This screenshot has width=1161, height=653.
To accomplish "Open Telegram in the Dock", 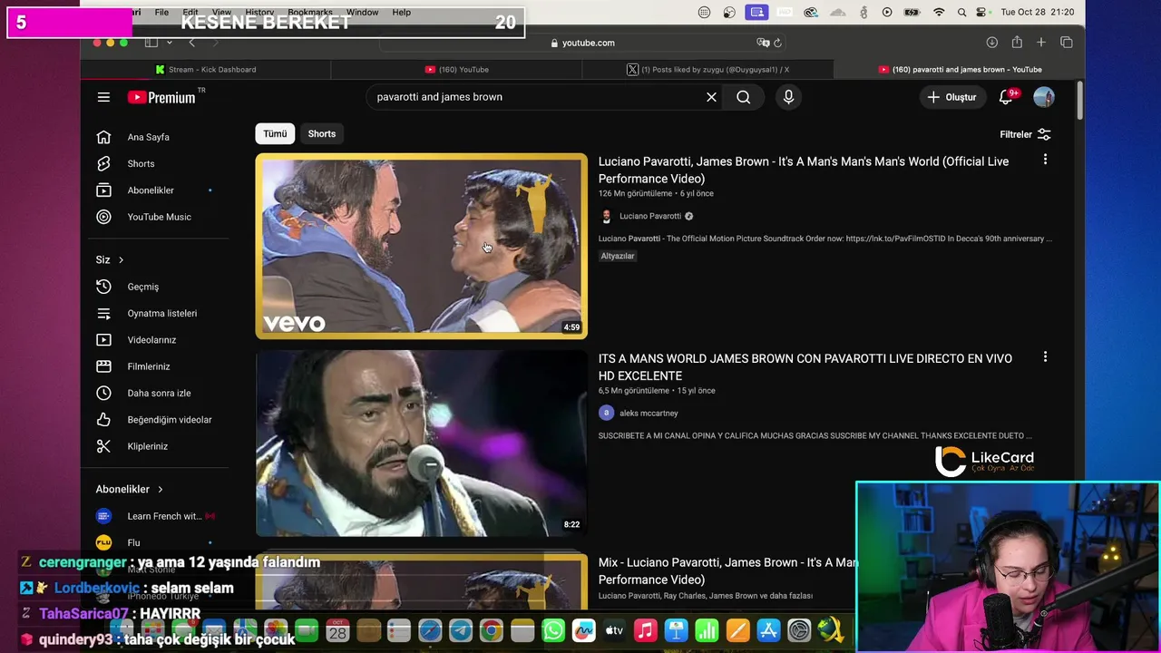I will [x=461, y=630].
